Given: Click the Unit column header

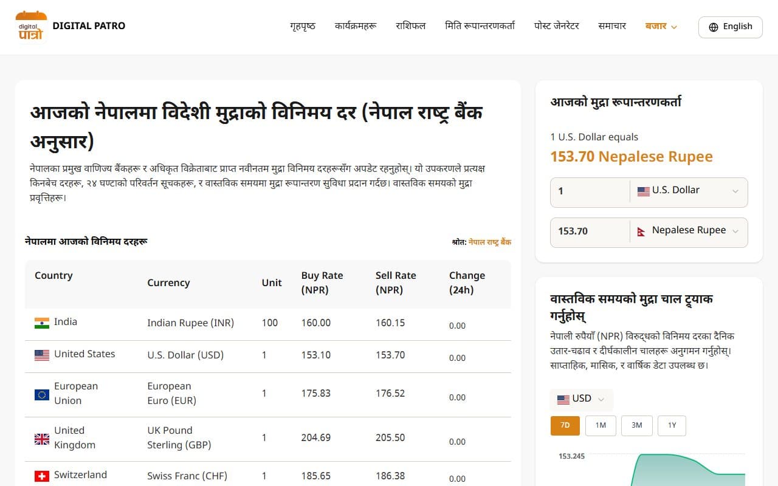Looking at the screenshot, I should pos(272,282).
